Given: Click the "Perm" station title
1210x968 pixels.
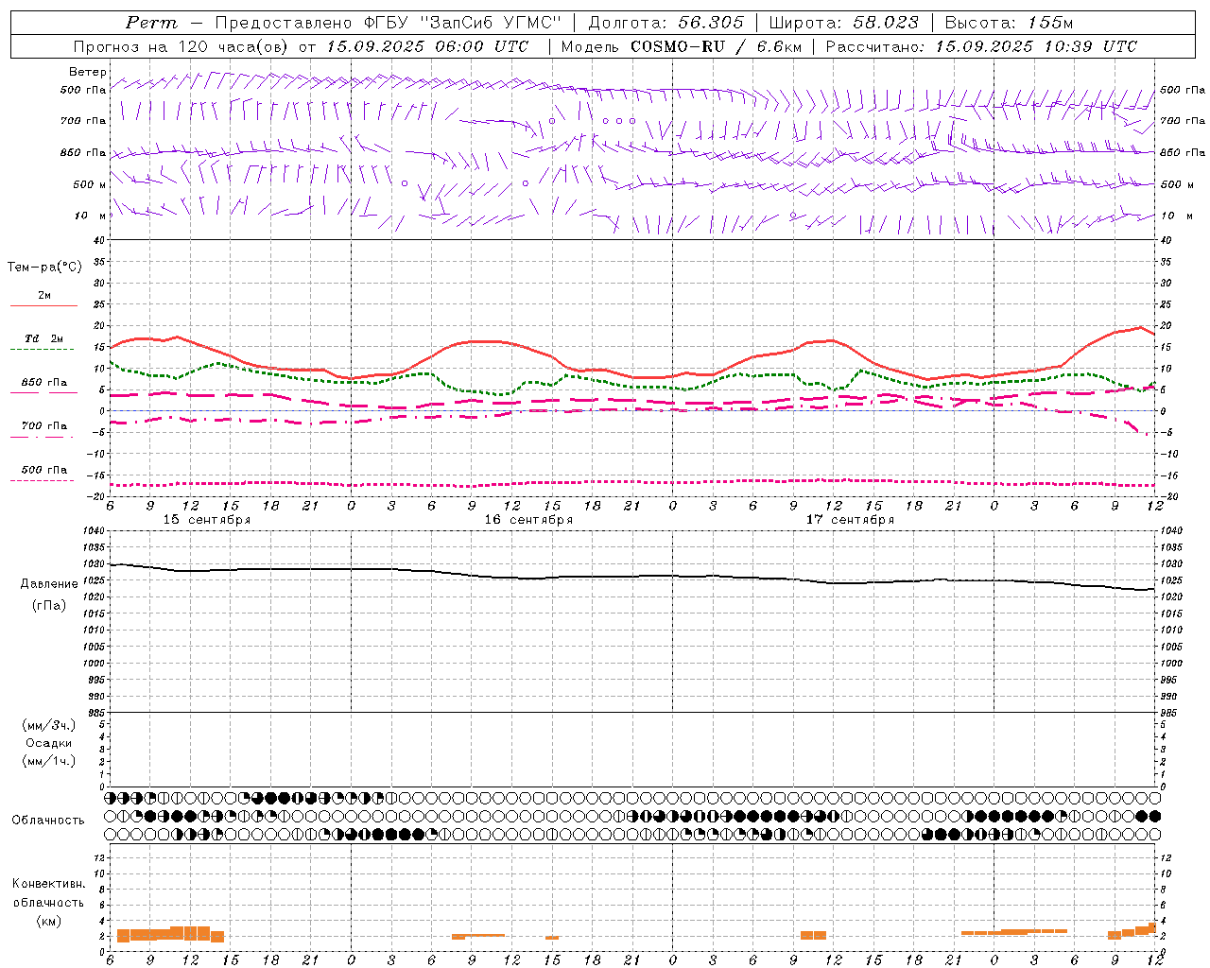Looking at the screenshot, I should [151, 23].
